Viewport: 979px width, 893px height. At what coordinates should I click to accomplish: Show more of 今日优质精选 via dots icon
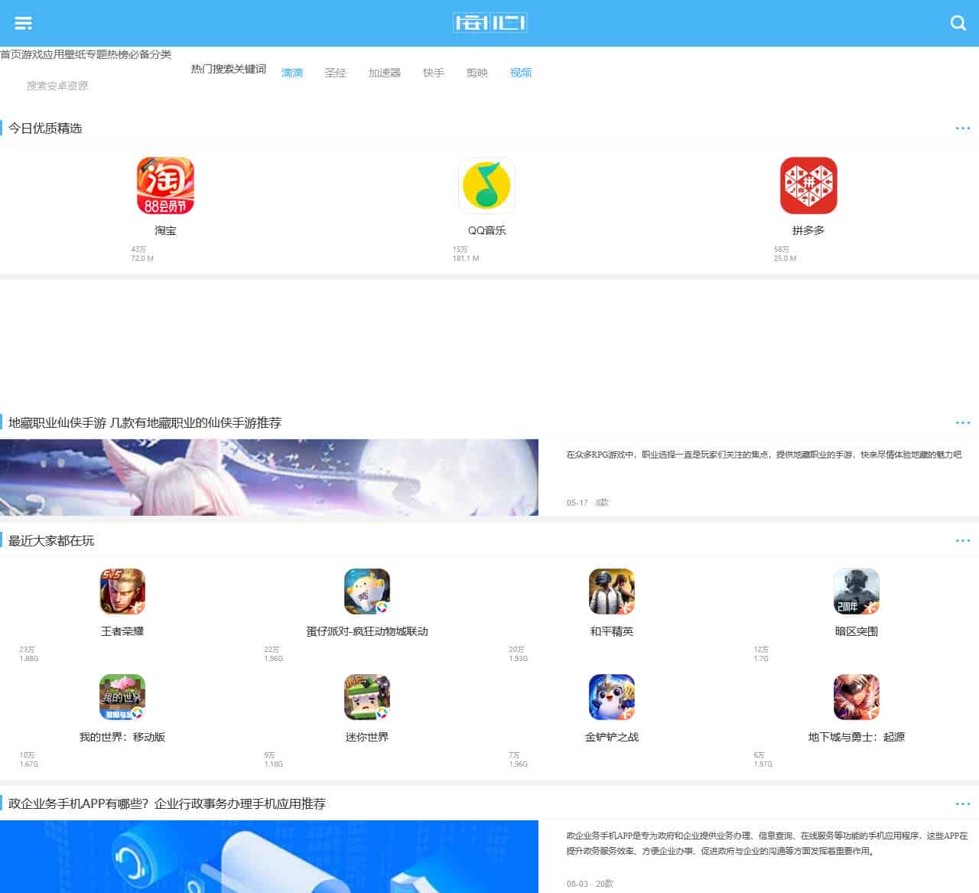point(963,128)
